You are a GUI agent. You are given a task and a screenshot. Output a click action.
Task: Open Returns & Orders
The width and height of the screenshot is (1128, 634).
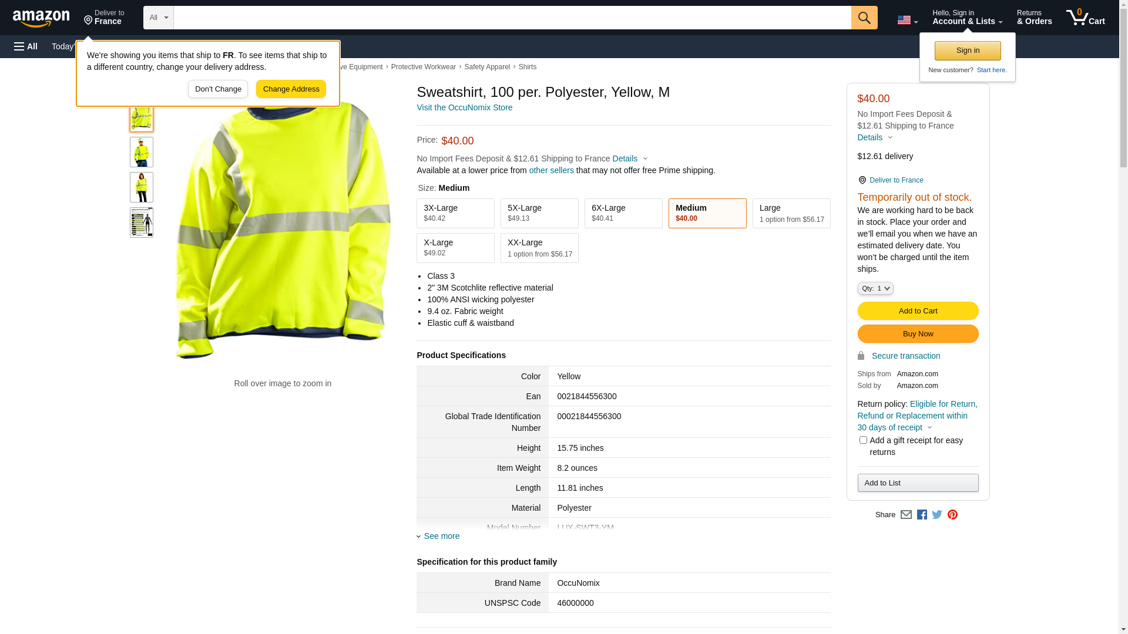1034,18
